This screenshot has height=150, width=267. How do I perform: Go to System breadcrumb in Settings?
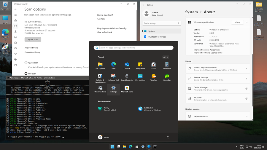[x=191, y=12]
